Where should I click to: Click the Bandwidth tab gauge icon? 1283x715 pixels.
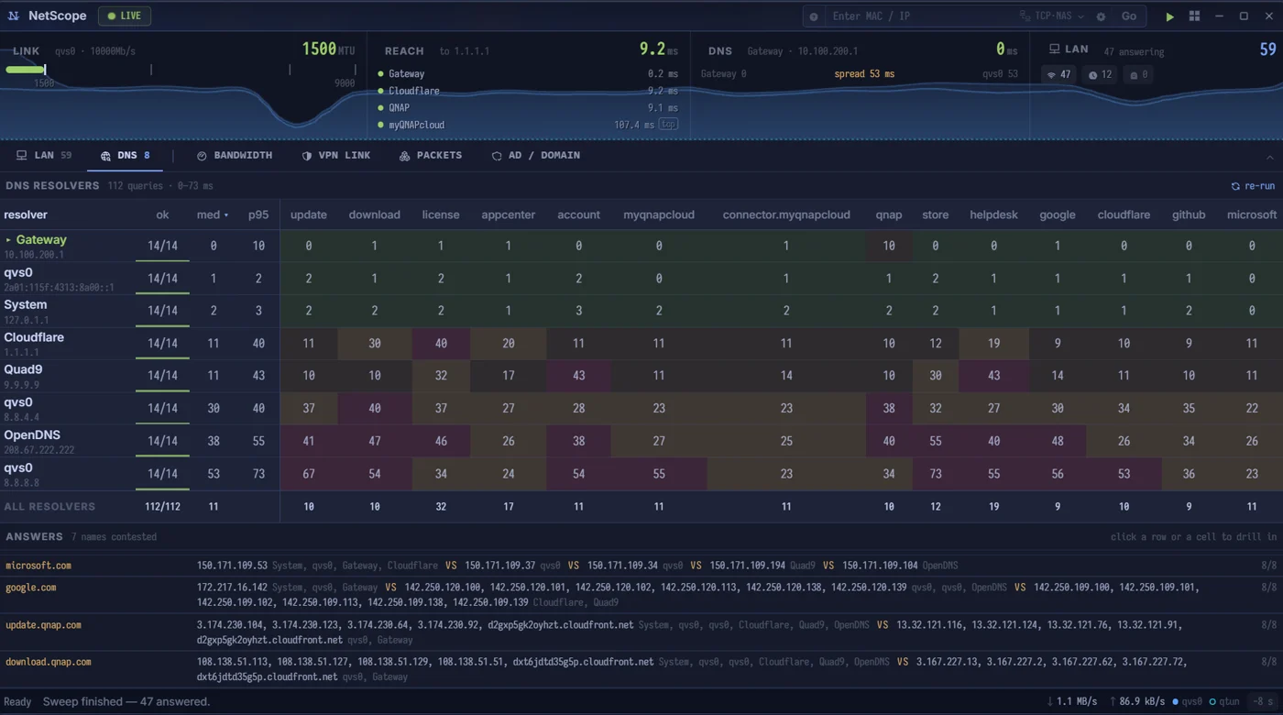(x=202, y=156)
